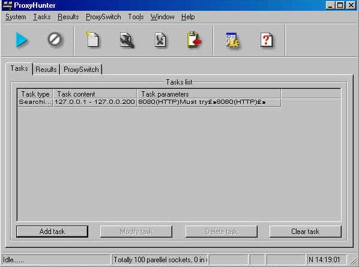Click the Delete task button
Viewport: 359px width, 267px height.
coord(221,232)
